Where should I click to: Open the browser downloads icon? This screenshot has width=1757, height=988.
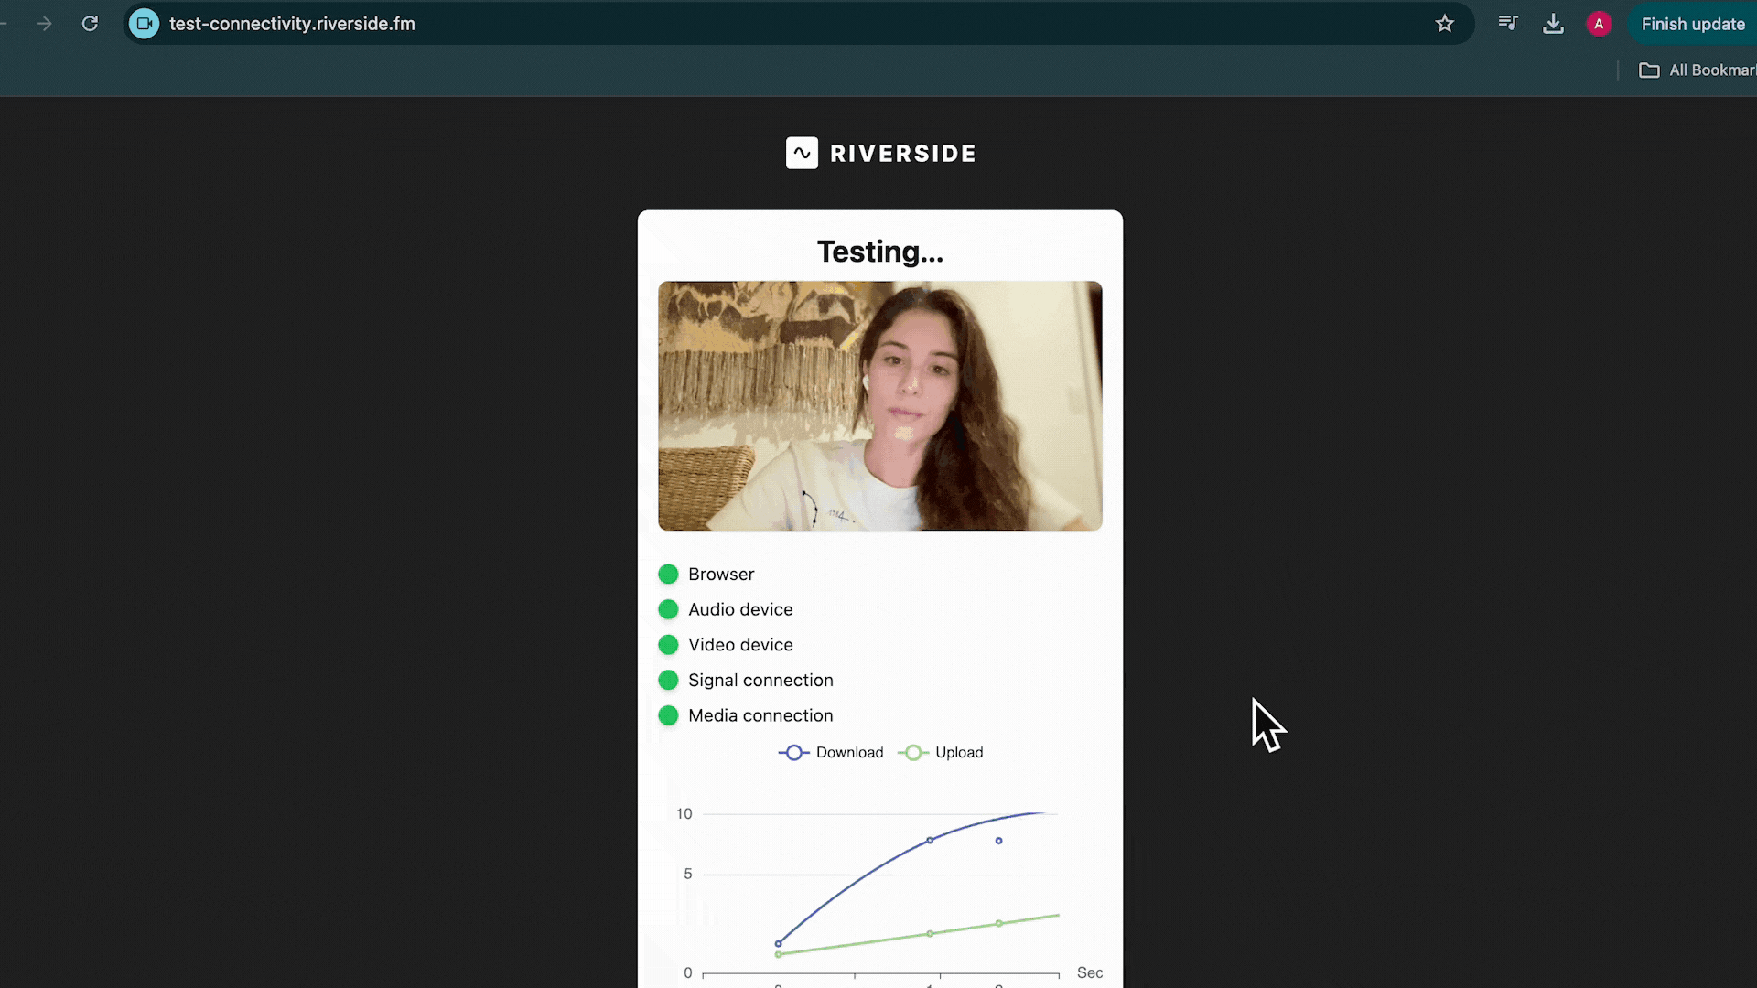(1553, 24)
